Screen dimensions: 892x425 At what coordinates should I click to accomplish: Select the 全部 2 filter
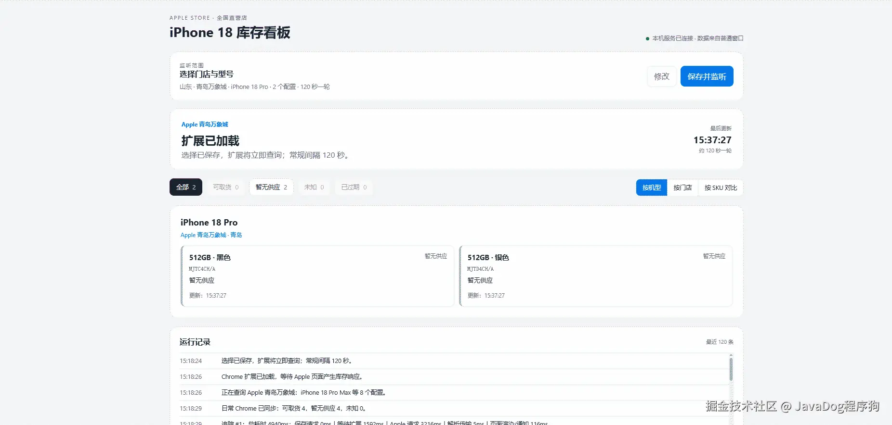click(x=186, y=187)
